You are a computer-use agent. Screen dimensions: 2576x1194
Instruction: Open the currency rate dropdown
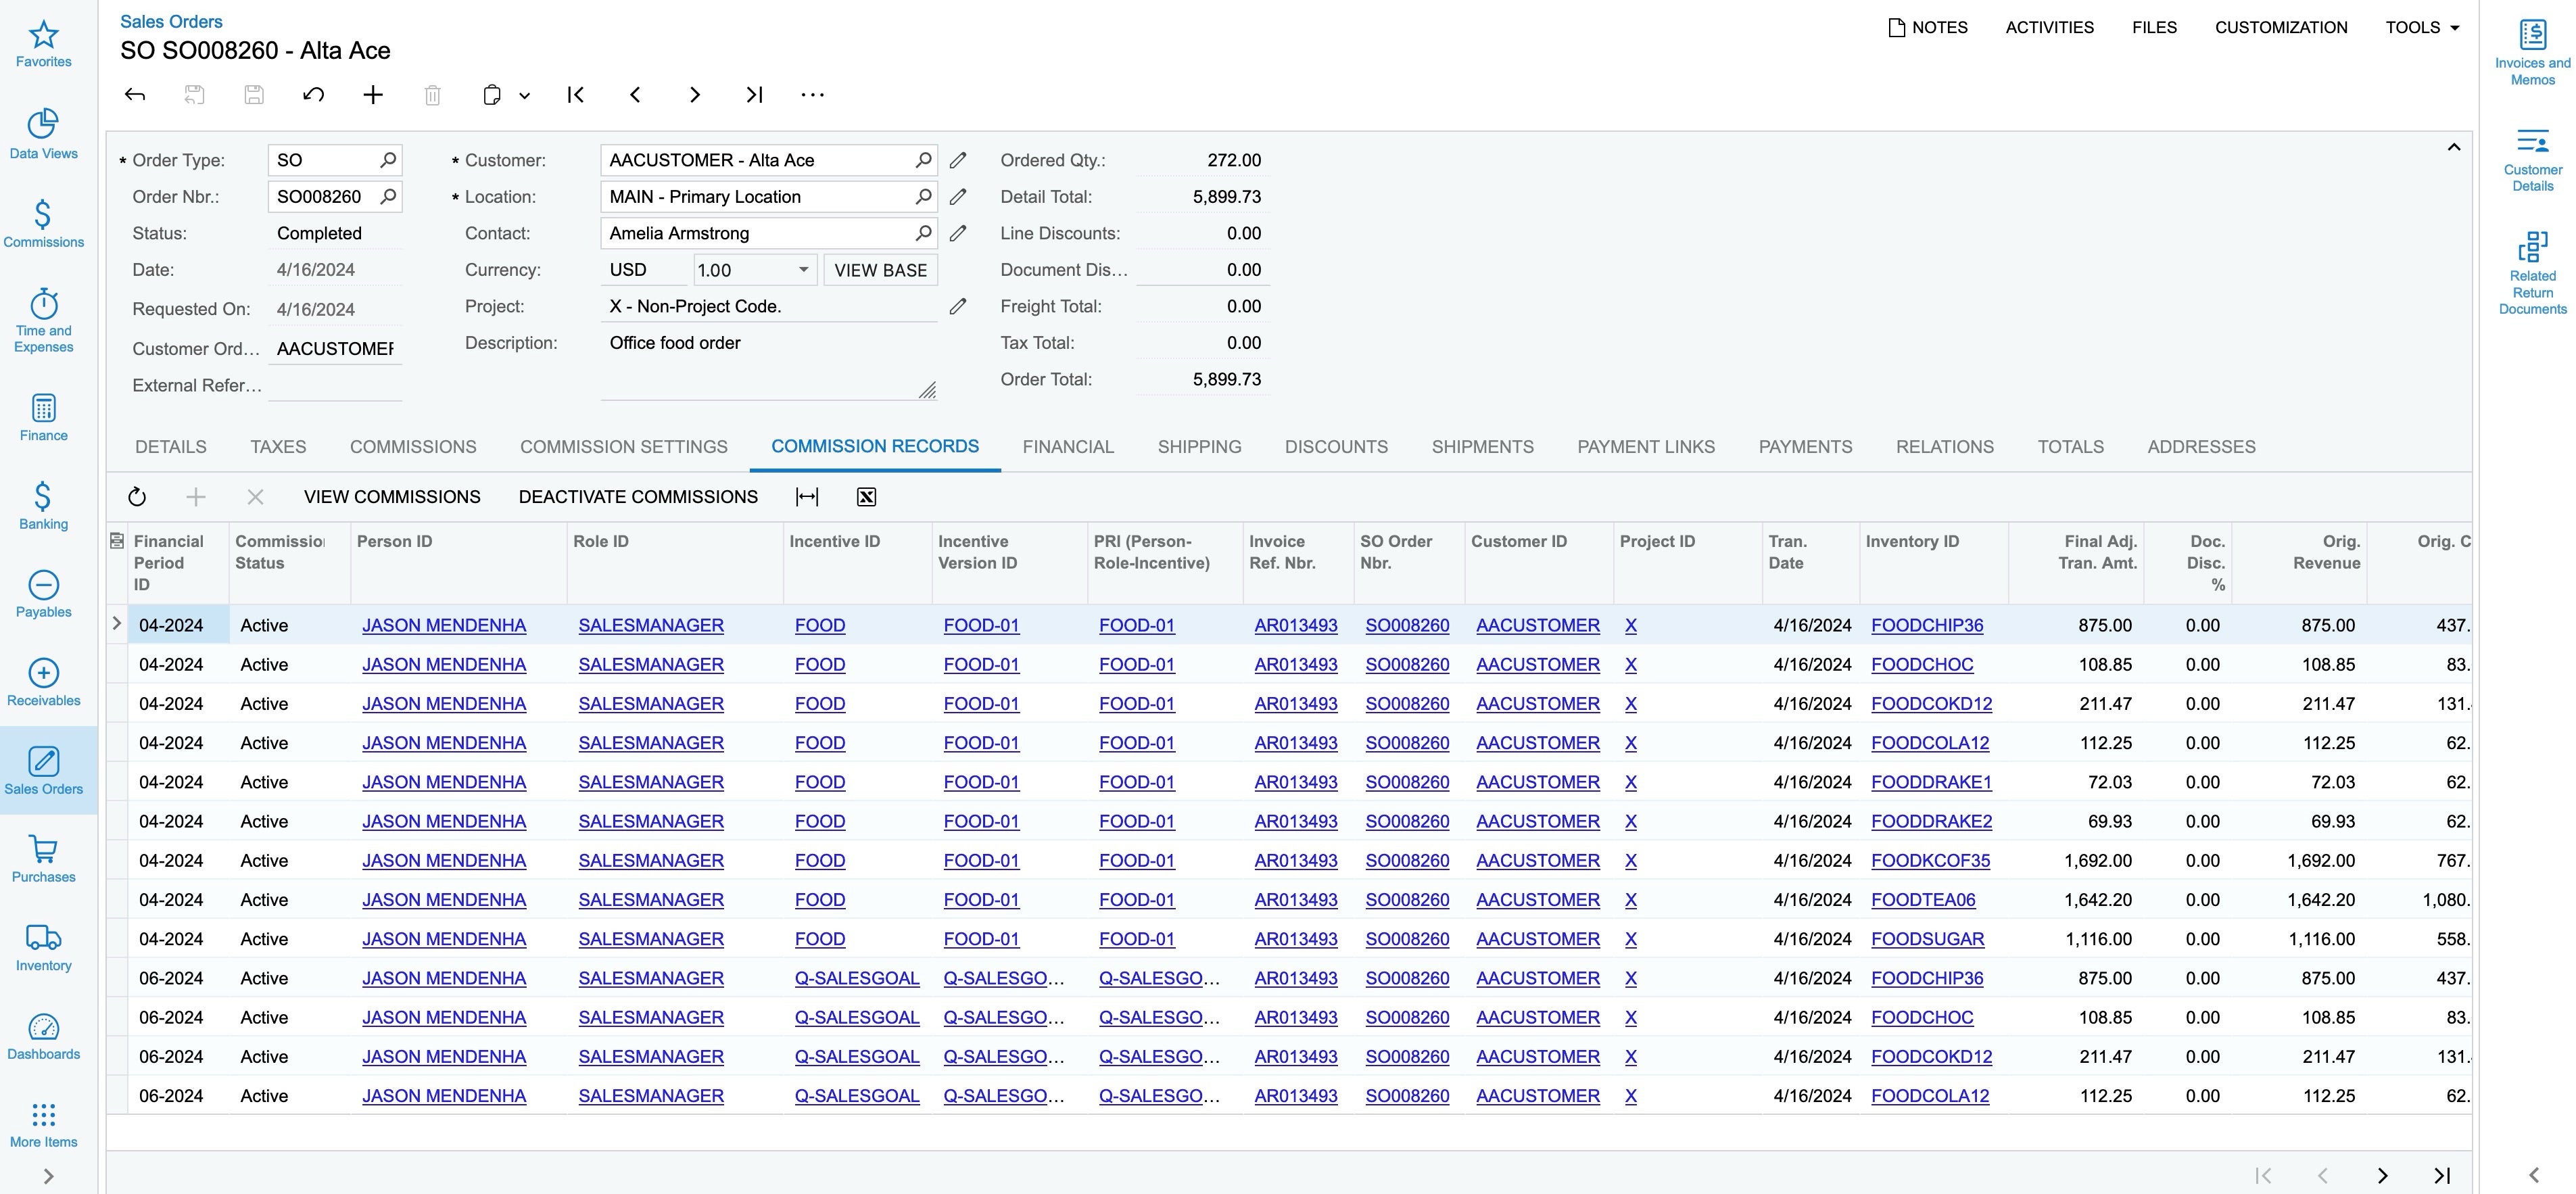point(803,269)
